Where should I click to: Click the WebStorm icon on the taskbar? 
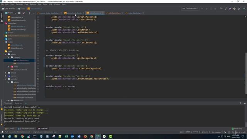click(x=98, y=136)
